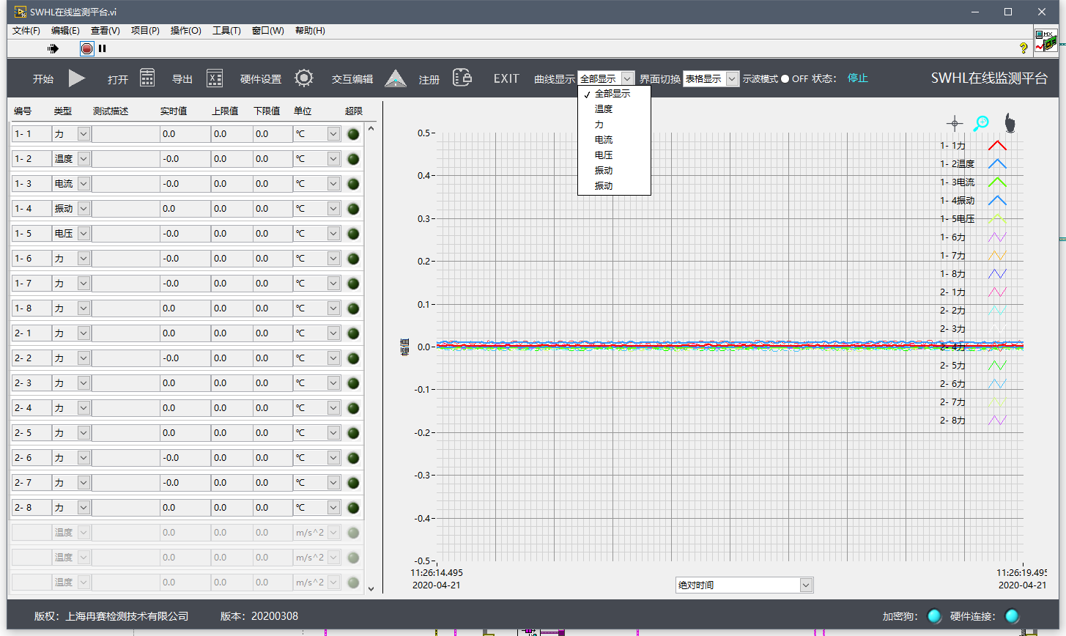Screen dimensions: 1066x636
Task: Open the 编辑(E) menu
Action: (65, 30)
